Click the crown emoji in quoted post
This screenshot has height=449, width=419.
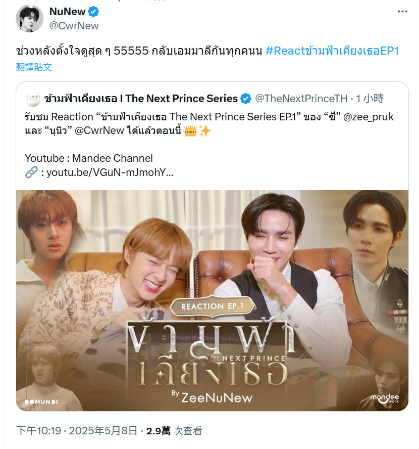pyautogui.click(x=191, y=131)
